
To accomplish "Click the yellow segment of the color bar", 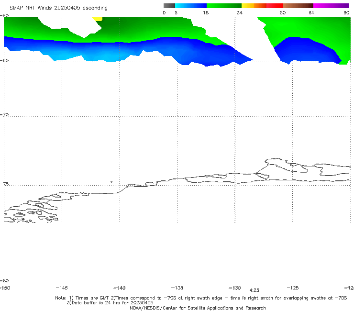I will (248, 6).
